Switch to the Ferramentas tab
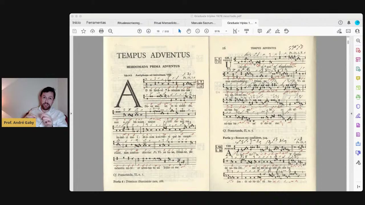Image resolution: width=365 pixels, height=205 pixels. [96, 22]
